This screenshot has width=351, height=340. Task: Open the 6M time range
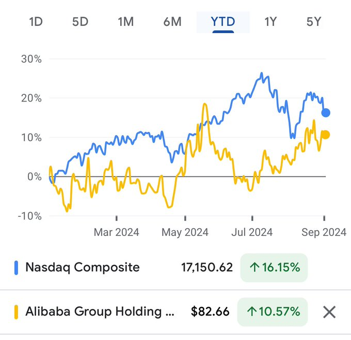[172, 22]
